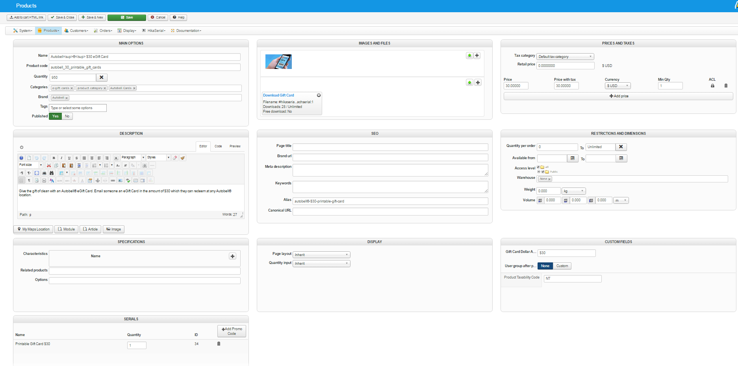The width and height of the screenshot is (738, 366).
Task: Open the Products menu
Action: [x=48, y=31]
